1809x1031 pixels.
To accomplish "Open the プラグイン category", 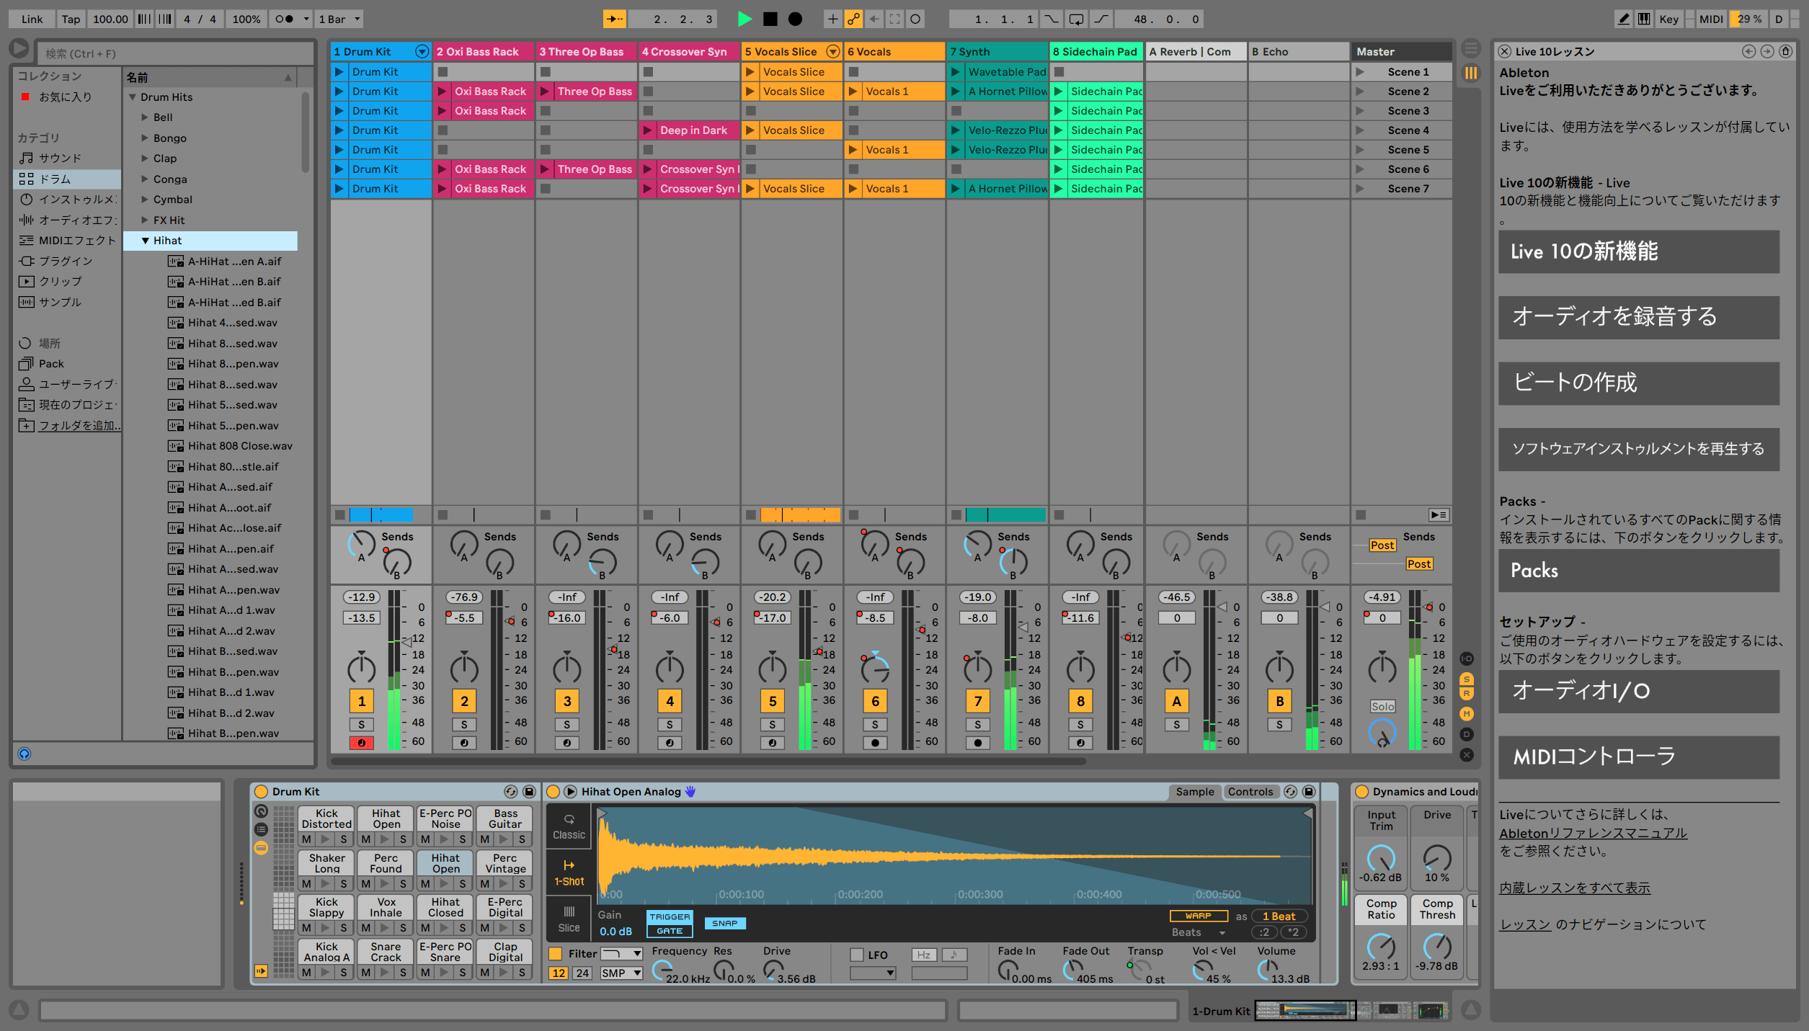I will pos(67,261).
